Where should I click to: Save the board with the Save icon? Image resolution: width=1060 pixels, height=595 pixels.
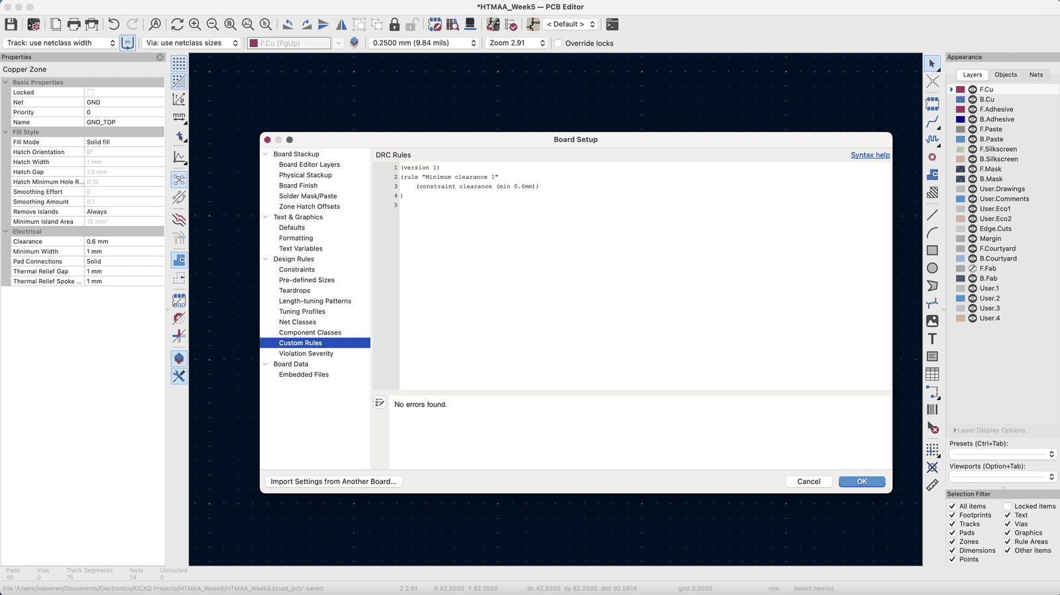click(11, 25)
